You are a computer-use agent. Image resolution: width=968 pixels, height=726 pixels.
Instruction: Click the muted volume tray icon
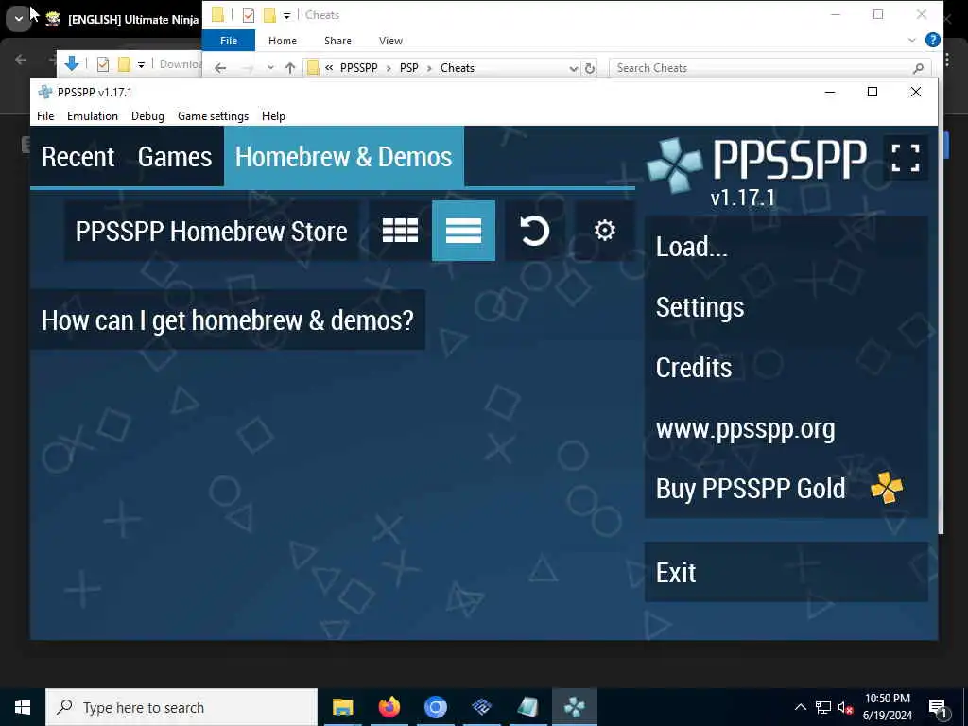[845, 707]
